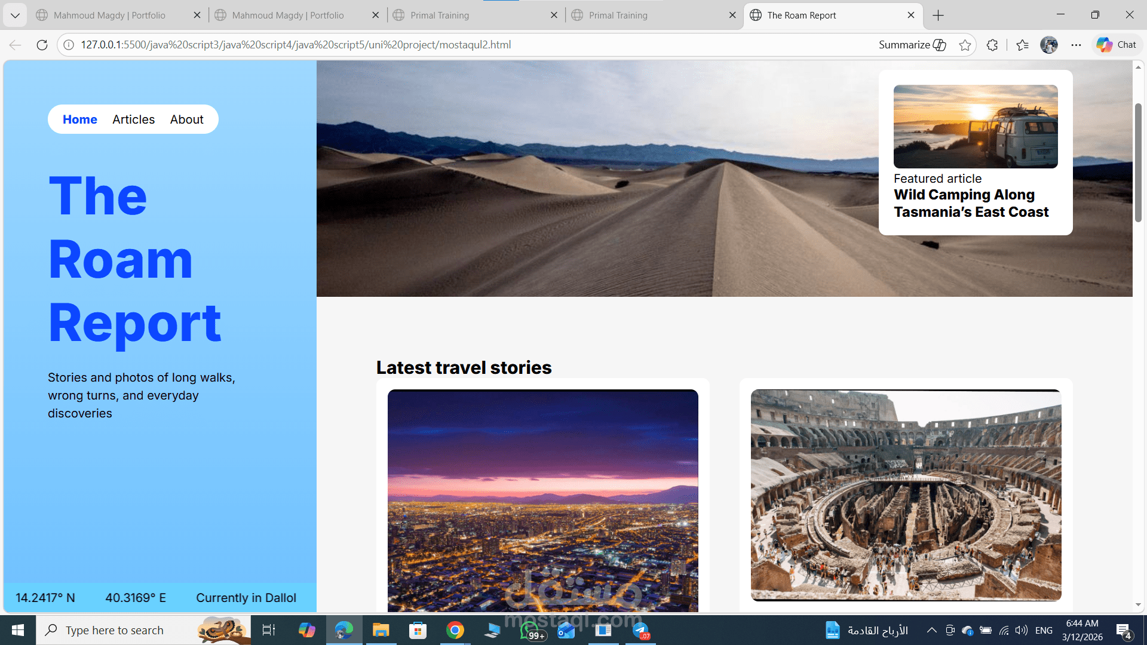The width and height of the screenshot is (1147, 645).
Task: Open WhatsApp from the taskbar
Action: [x=529, y=629]
